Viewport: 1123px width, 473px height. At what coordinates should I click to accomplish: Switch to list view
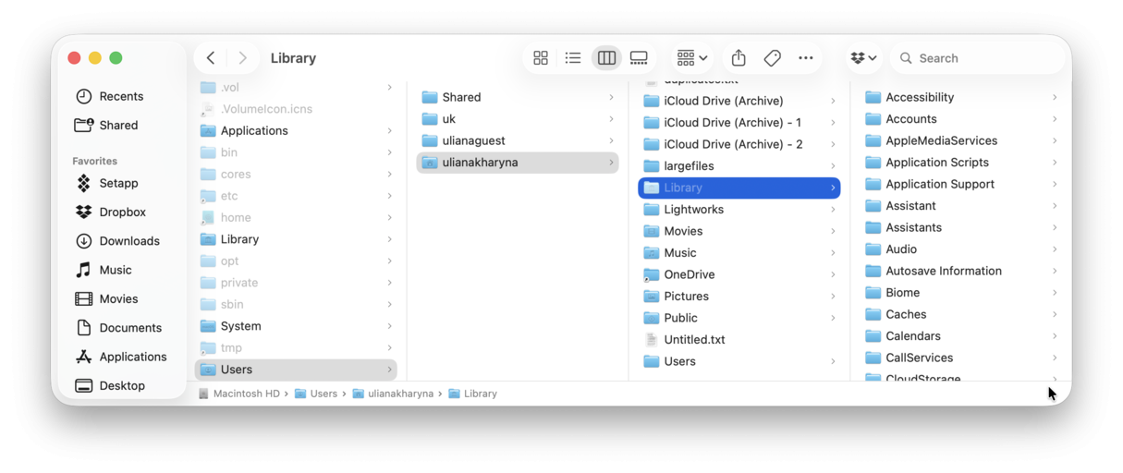(573, 57)
